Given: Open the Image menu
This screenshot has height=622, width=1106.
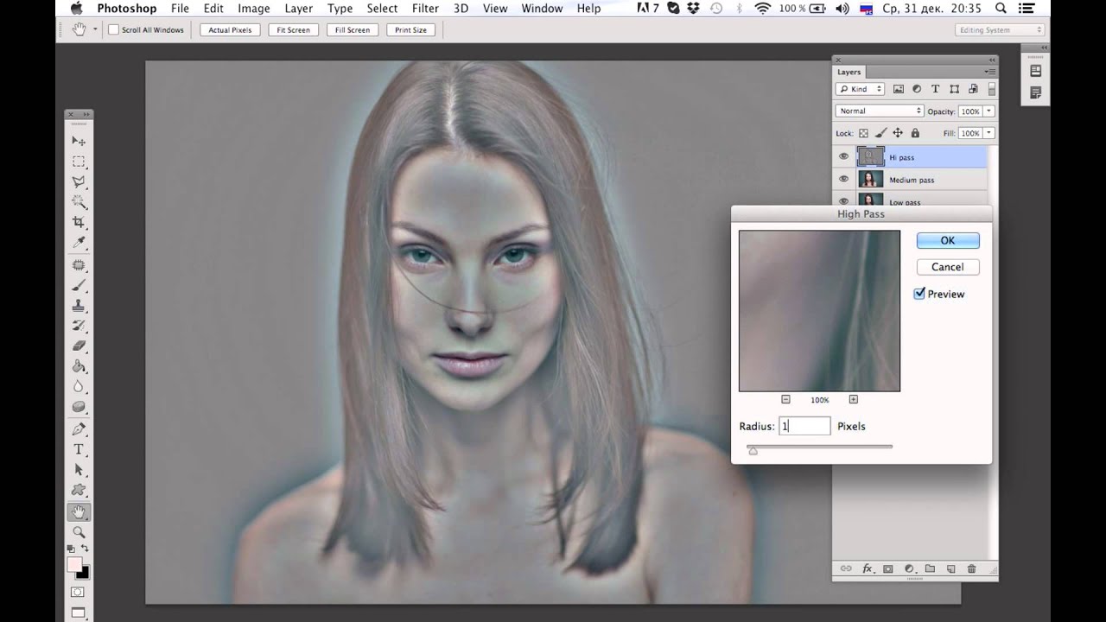Looking at the screenshot, I should pos(253,9).
